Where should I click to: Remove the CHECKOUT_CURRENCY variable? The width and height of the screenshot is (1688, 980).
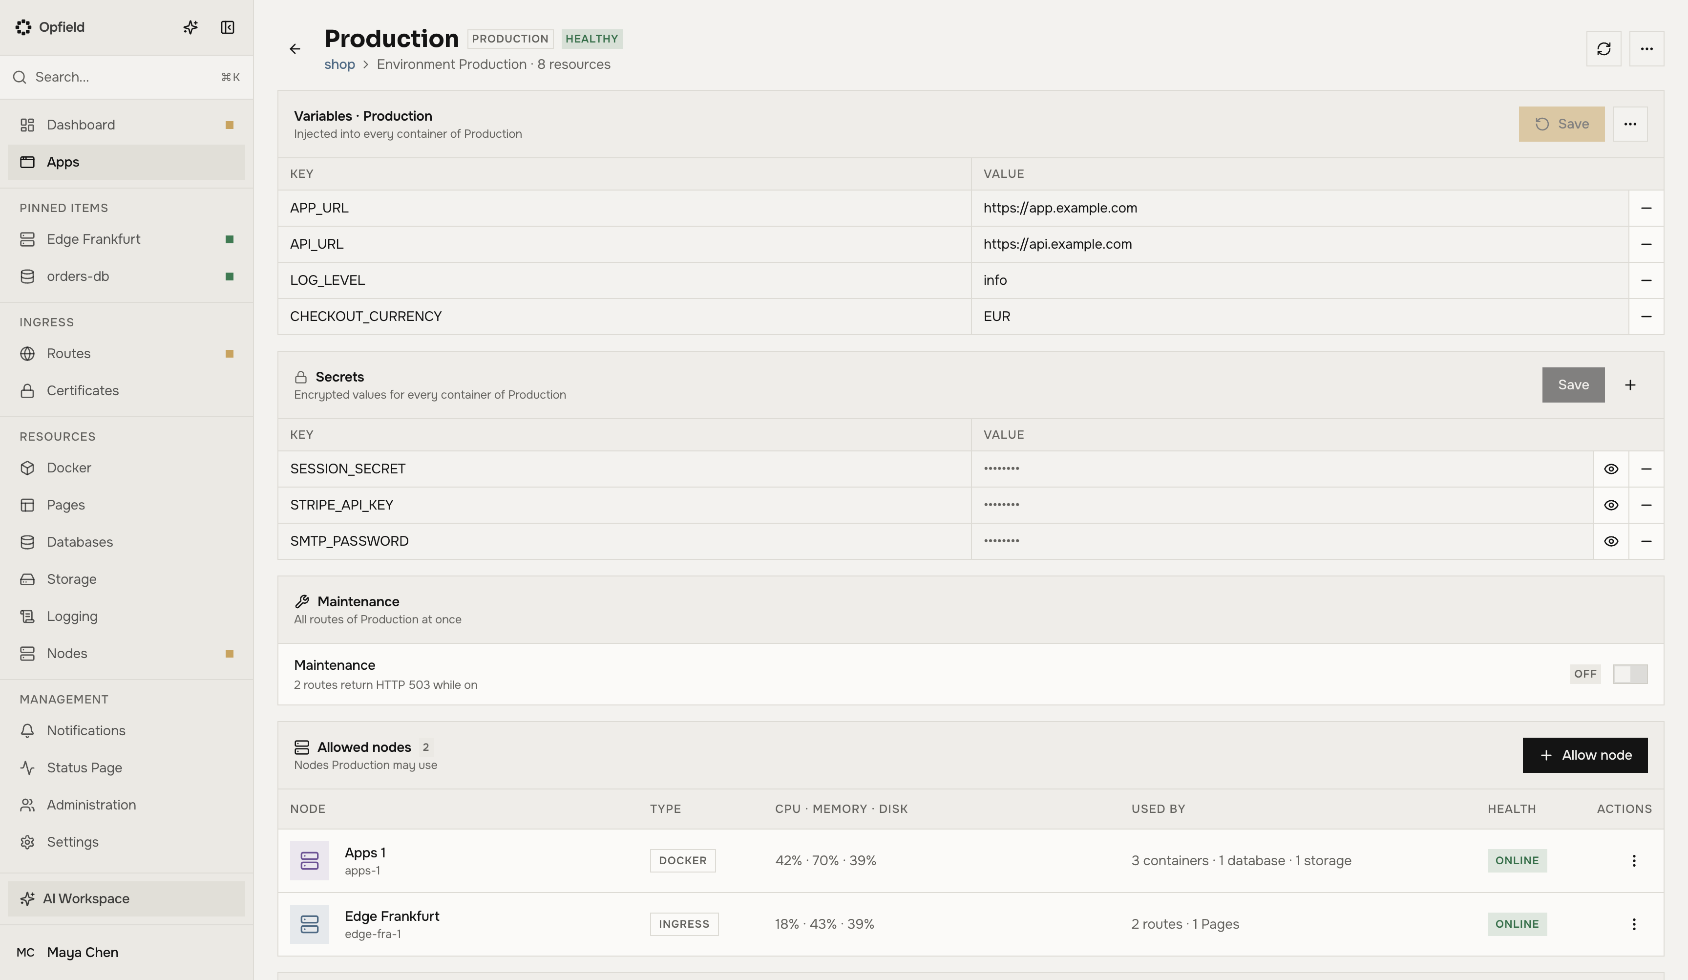[x=1646, y=317]
